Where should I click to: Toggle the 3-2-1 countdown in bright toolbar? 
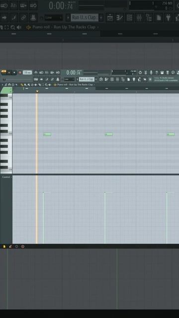coord(47,73)
